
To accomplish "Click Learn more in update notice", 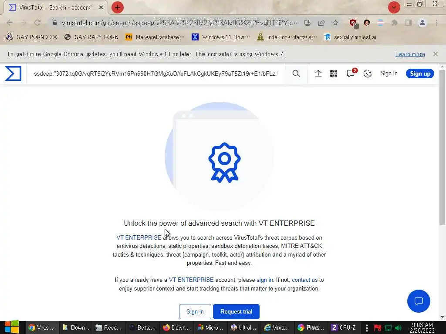I will coord(410,54).
